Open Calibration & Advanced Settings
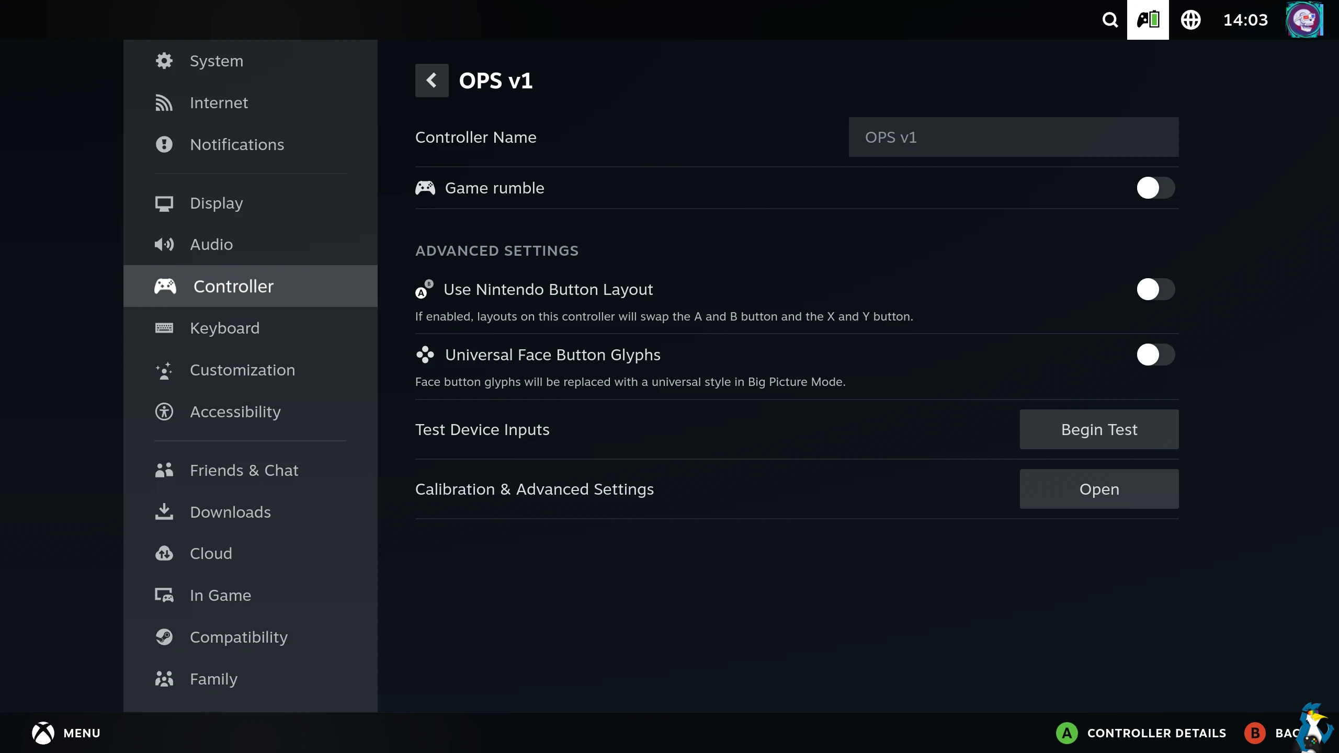This screenshot has width=1339, height=753. pos(1099,489)
